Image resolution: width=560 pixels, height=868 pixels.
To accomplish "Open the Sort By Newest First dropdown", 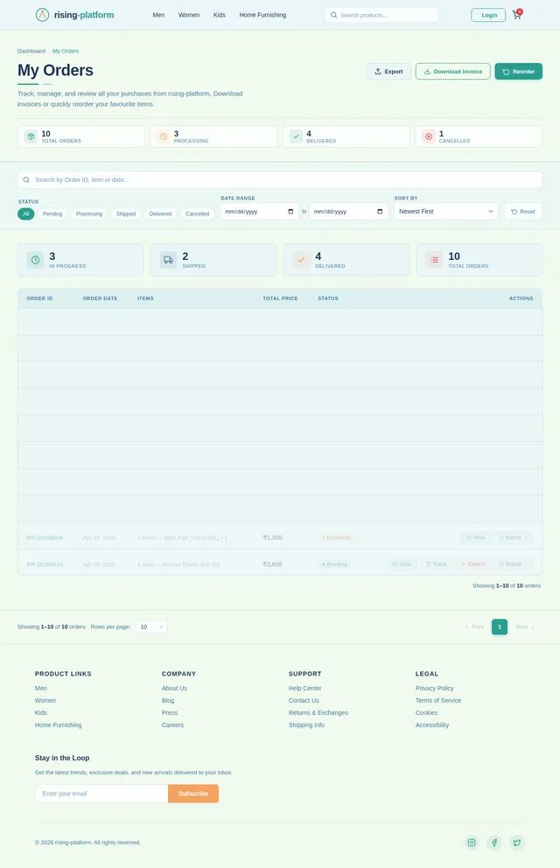I will point(445,212).
